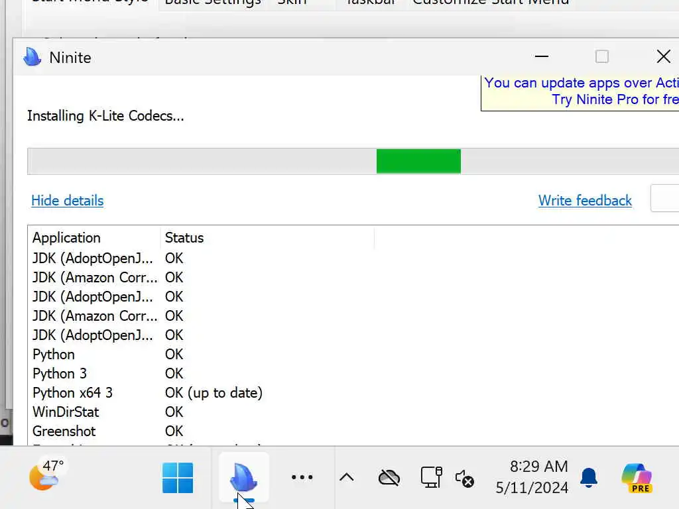Click the button next to Write feedback

[x=664, y=198]
